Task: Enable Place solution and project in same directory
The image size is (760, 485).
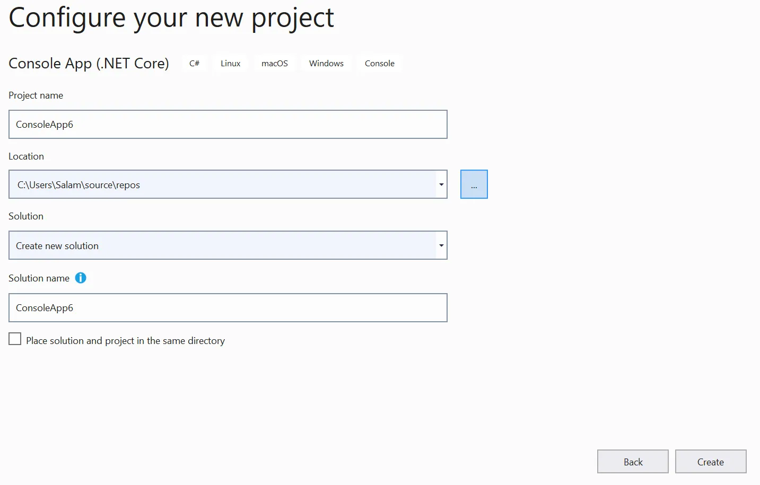Action: [14, 338]
